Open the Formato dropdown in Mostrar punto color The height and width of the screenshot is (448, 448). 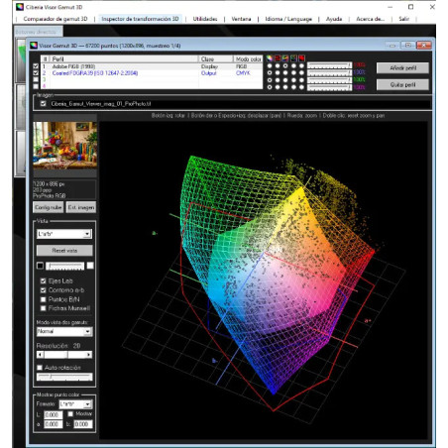pos(75,404)
